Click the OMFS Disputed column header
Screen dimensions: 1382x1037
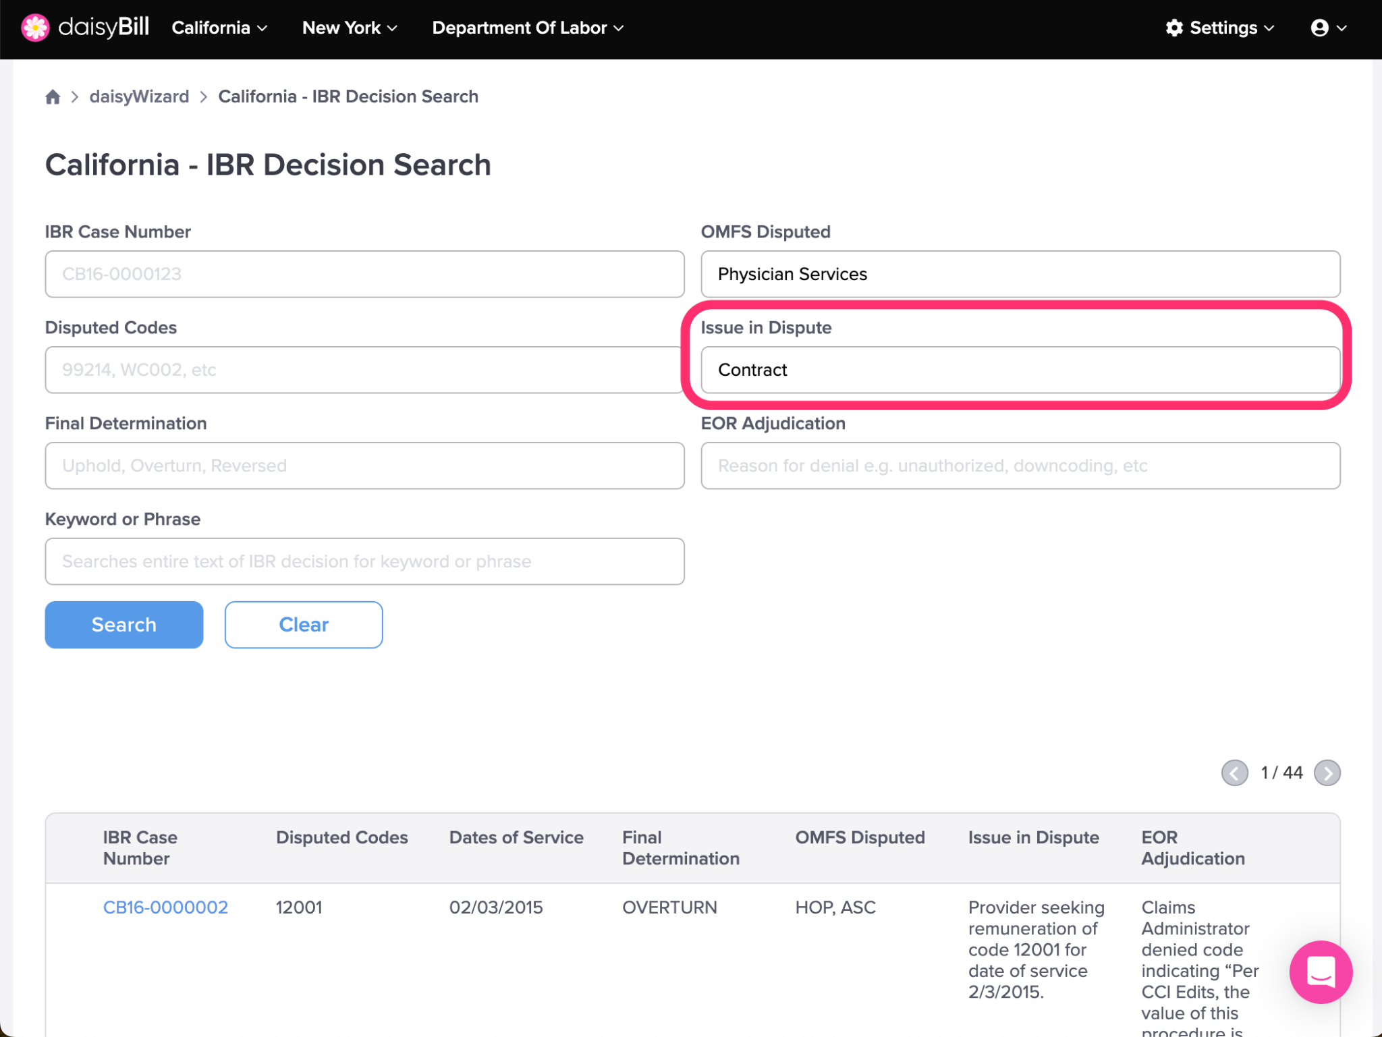[x=860, y=837]
